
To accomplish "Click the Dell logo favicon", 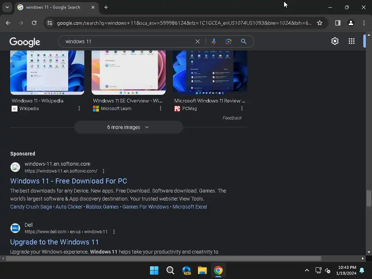I will click(x=15, y=228).
